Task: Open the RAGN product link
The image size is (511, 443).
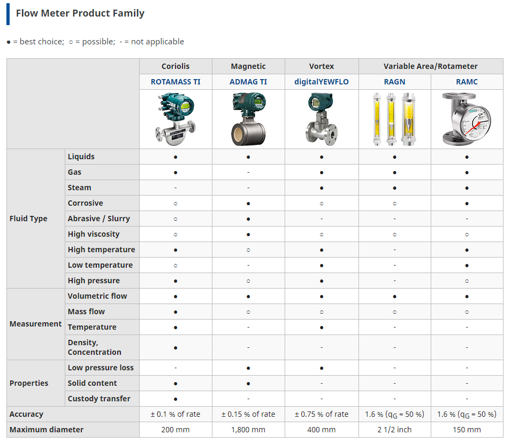Action: pos(394,82)
